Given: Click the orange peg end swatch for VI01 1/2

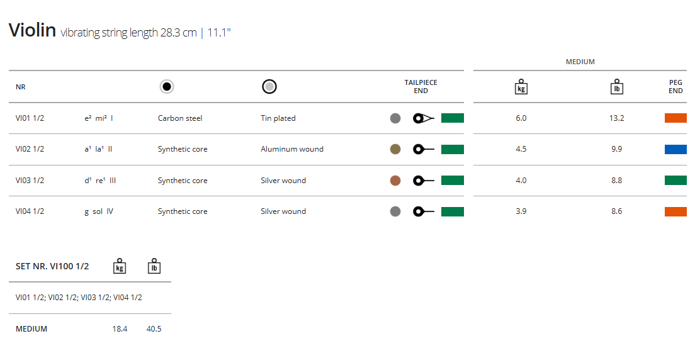Looking at the screenshot, I should [675, 118].
